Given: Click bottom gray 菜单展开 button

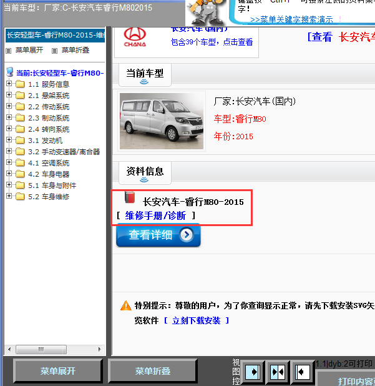Looking at the screenshot, I should tap(58, 371).
